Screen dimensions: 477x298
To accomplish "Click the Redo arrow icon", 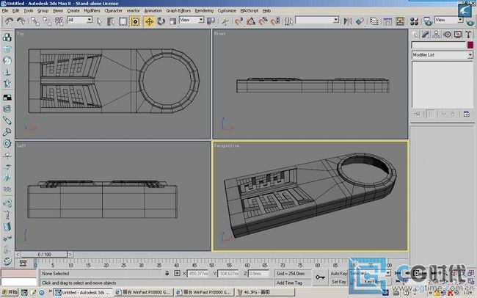I will [21, 21].
